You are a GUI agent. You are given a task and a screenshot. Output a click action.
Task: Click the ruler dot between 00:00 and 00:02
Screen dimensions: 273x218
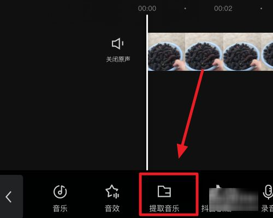coord(185,8)
